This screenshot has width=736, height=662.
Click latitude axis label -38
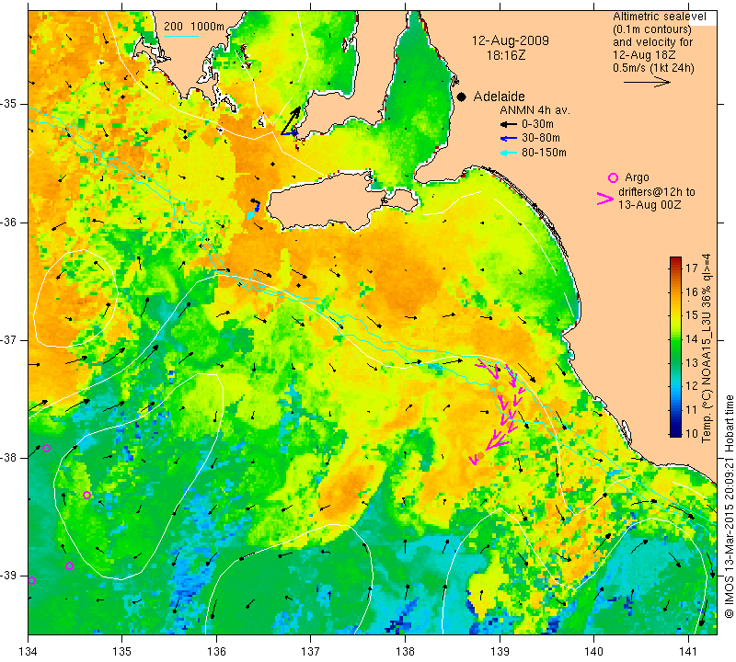click(x=9, y=458)
